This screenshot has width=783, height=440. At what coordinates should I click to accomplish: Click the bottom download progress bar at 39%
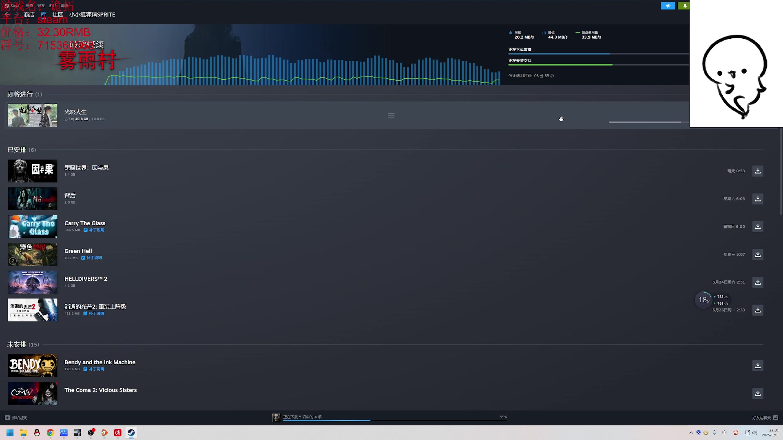click(x=395, y=420)
